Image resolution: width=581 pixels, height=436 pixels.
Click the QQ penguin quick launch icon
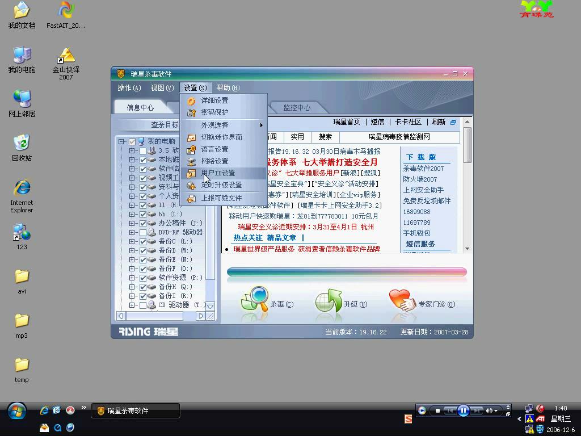(44, 427)
